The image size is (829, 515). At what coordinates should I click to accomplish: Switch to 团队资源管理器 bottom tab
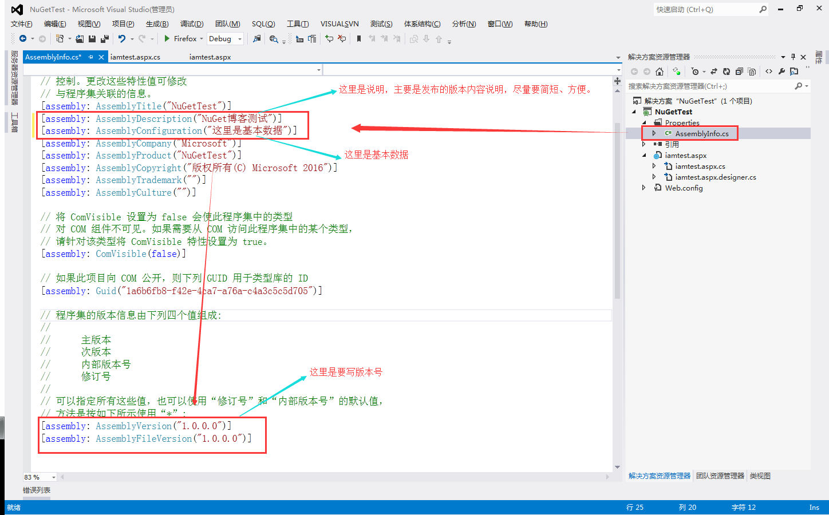pos(720,476)
